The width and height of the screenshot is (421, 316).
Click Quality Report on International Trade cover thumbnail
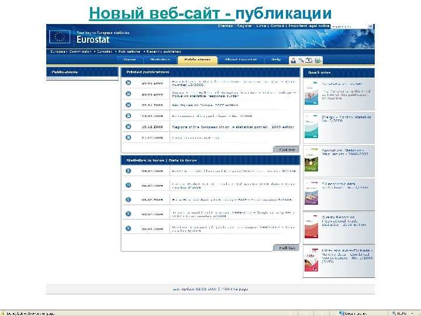tap(311, 226)
